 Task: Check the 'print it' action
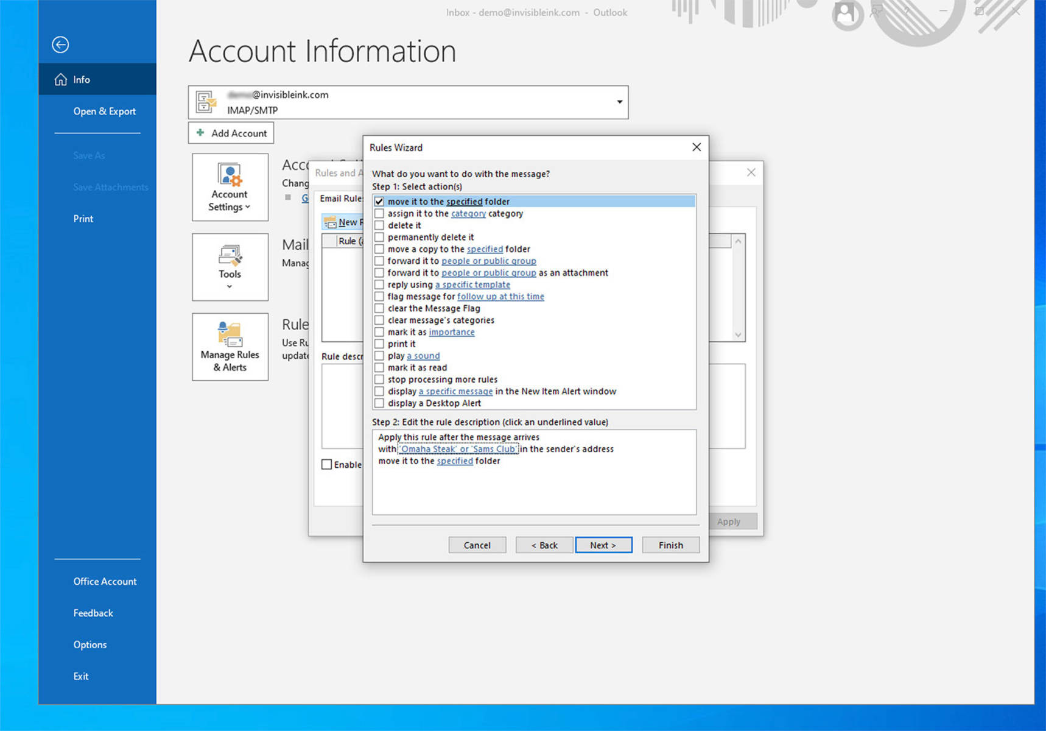pos(379,344)
